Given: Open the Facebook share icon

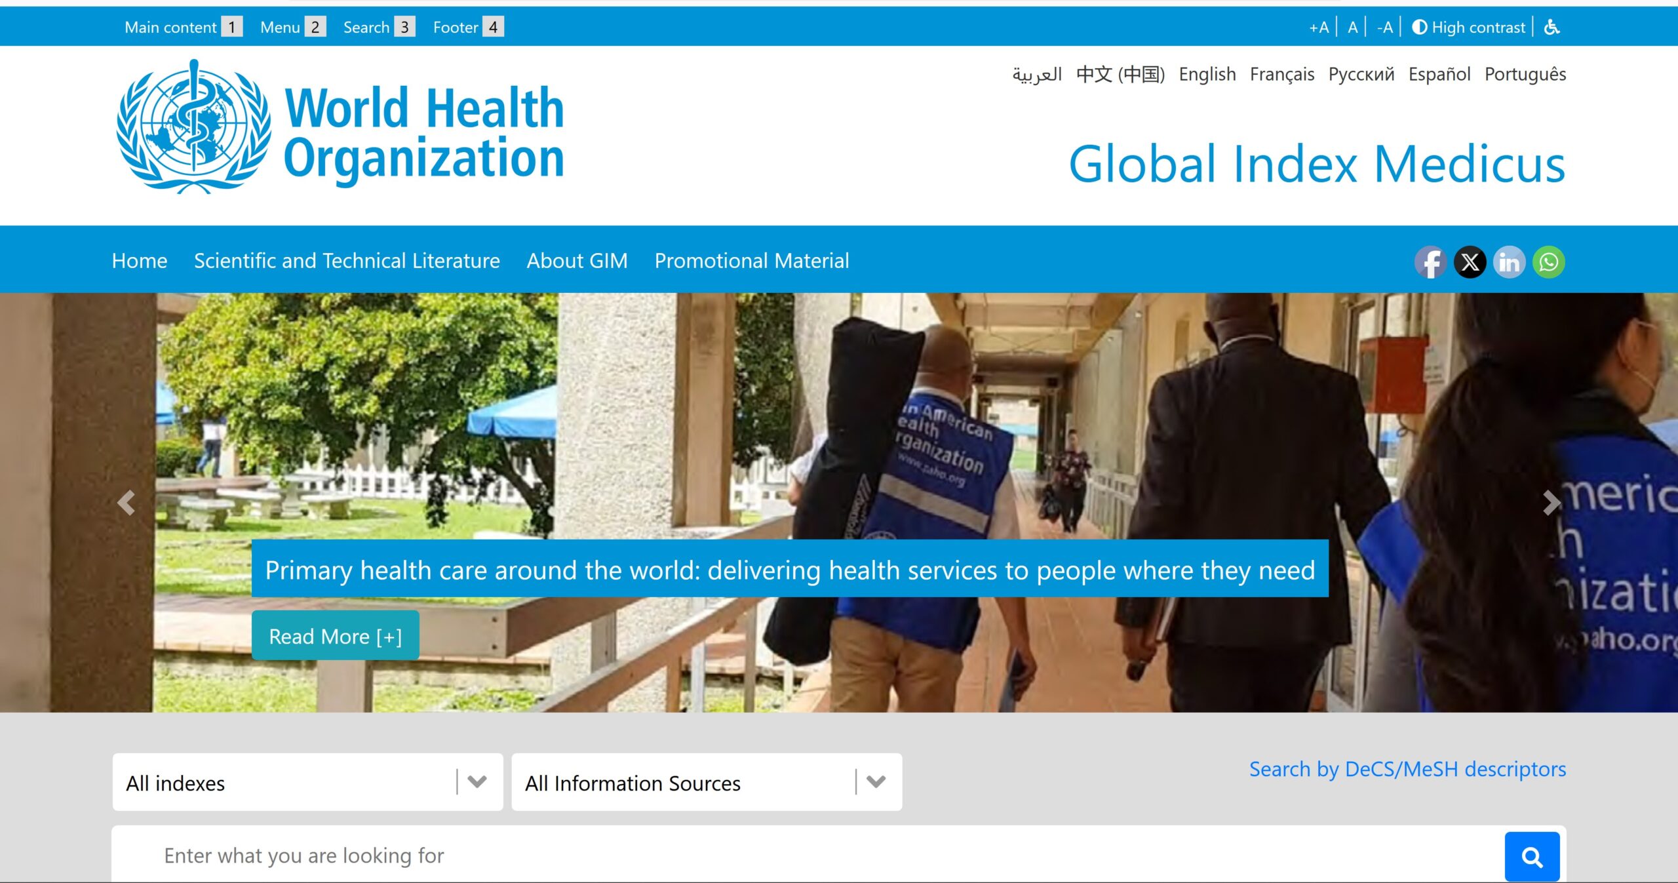Looking at the screenshot, I should pyautogui.click(x=1430, y=262).
